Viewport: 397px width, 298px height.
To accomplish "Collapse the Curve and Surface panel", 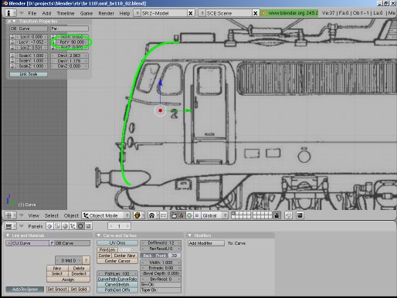I will [x=99, y=235].
